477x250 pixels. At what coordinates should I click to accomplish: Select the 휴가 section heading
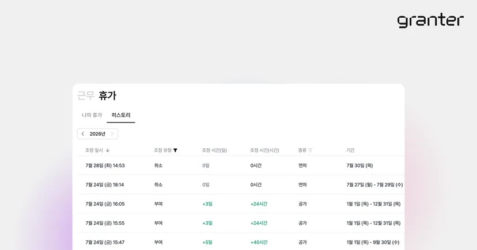point(107,95)
